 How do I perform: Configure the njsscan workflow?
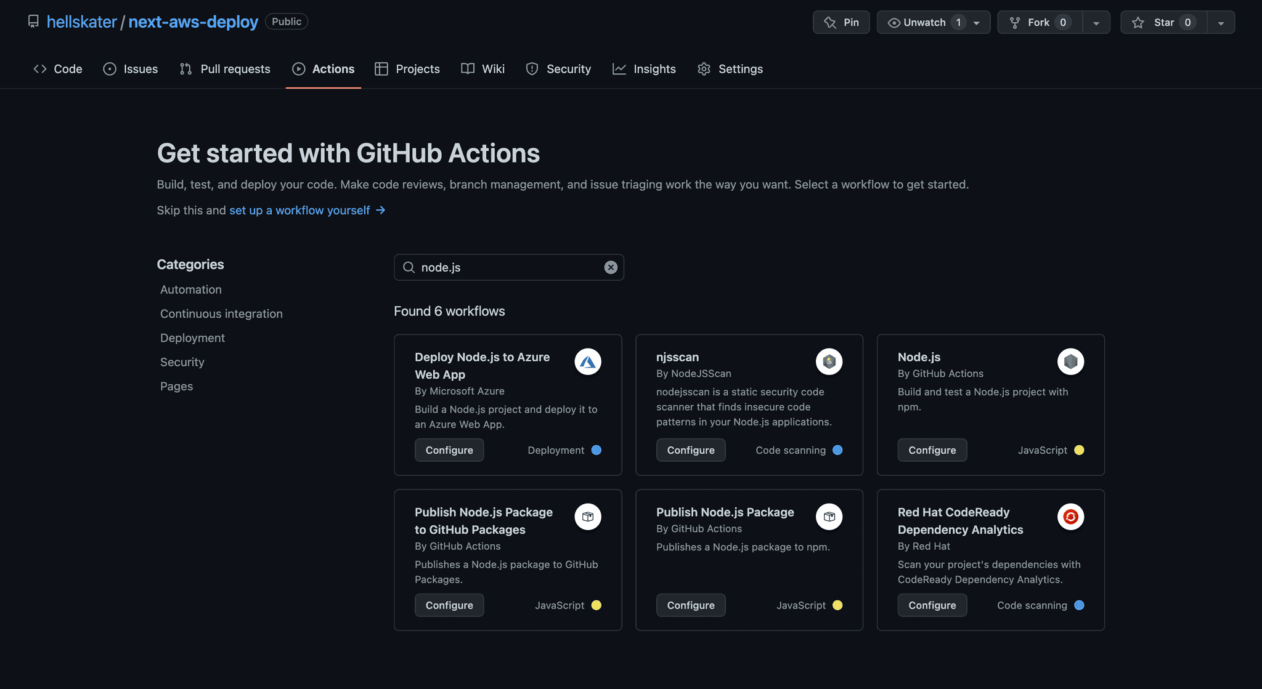(x=690, y=450)
